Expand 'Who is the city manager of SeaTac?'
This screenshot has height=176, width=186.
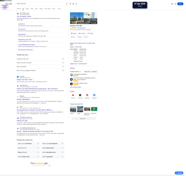41,71
